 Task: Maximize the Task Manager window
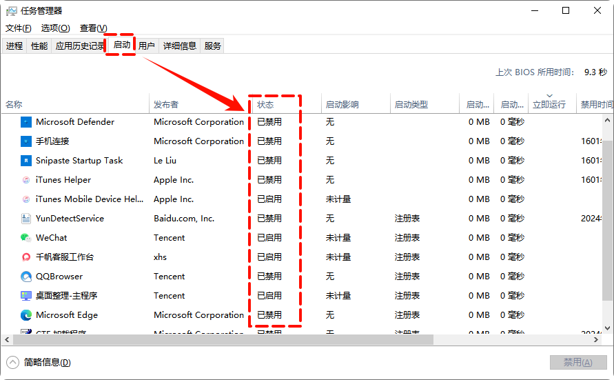(566, 10)
